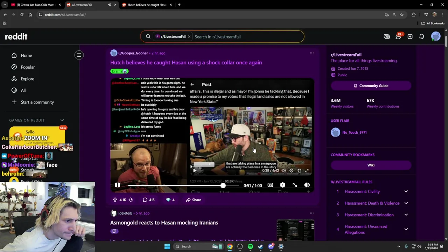Open the Chrome three-dot menu
The width and height of the screenshot is (448, 252).
443,15
